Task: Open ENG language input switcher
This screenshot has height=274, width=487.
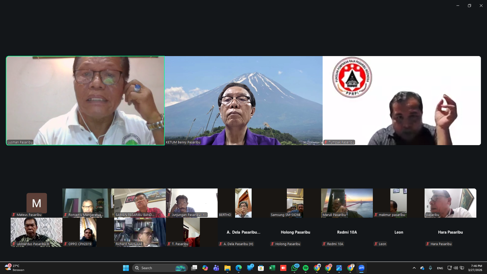Action: coord(440,268)
